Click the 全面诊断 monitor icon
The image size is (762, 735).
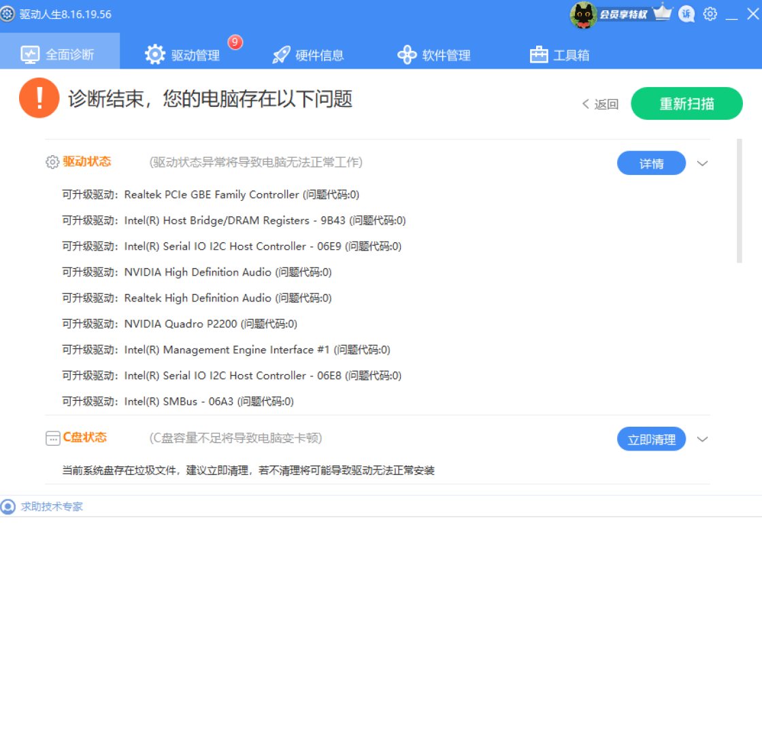(30, 54)
